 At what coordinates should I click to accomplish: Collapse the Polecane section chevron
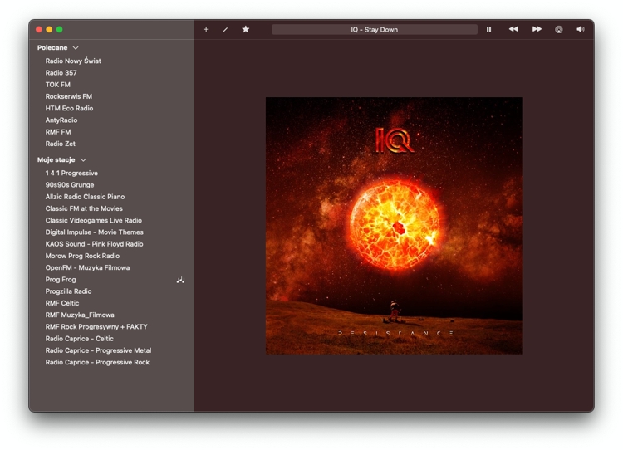[76, 47]
